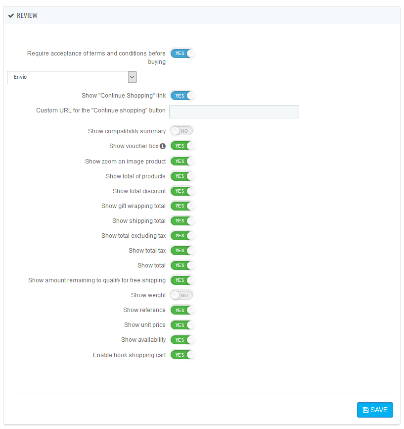Screen dimensions: 404x429
Task: Click the voucher box info icon
Action: tap(162, 146)
